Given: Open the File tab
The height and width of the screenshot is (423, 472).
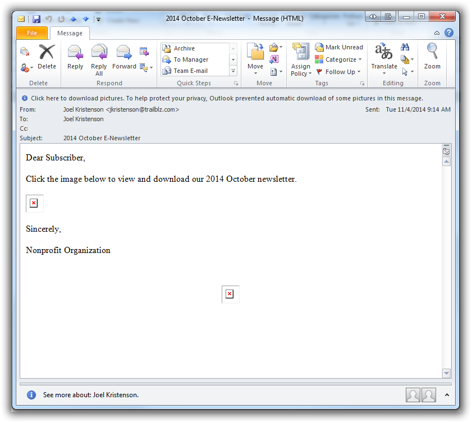Looking at the screenshot, I should [x=32, y=33].
